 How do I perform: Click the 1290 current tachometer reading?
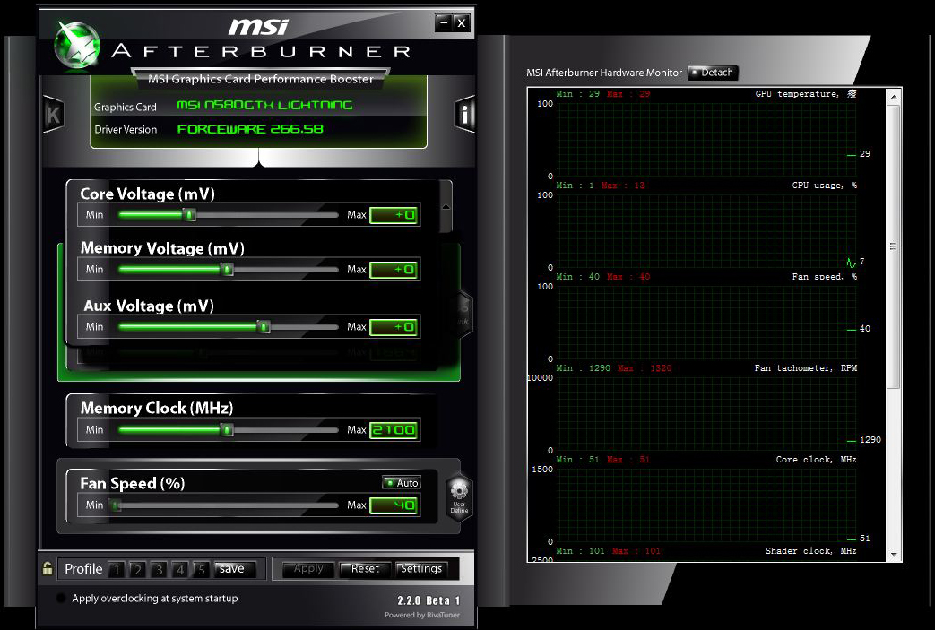[x=870, y=440]
